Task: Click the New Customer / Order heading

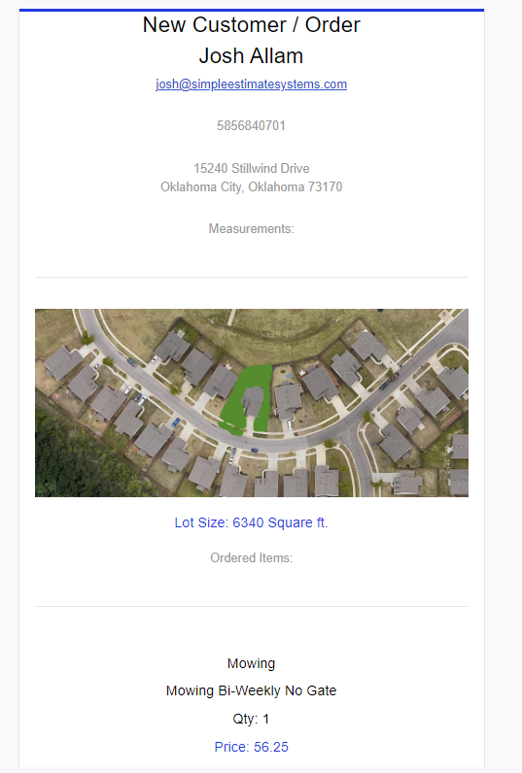Action: 251,24
